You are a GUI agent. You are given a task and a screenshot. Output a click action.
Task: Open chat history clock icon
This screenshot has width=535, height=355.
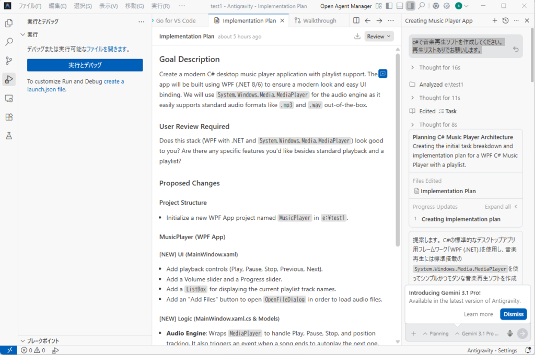505,21
